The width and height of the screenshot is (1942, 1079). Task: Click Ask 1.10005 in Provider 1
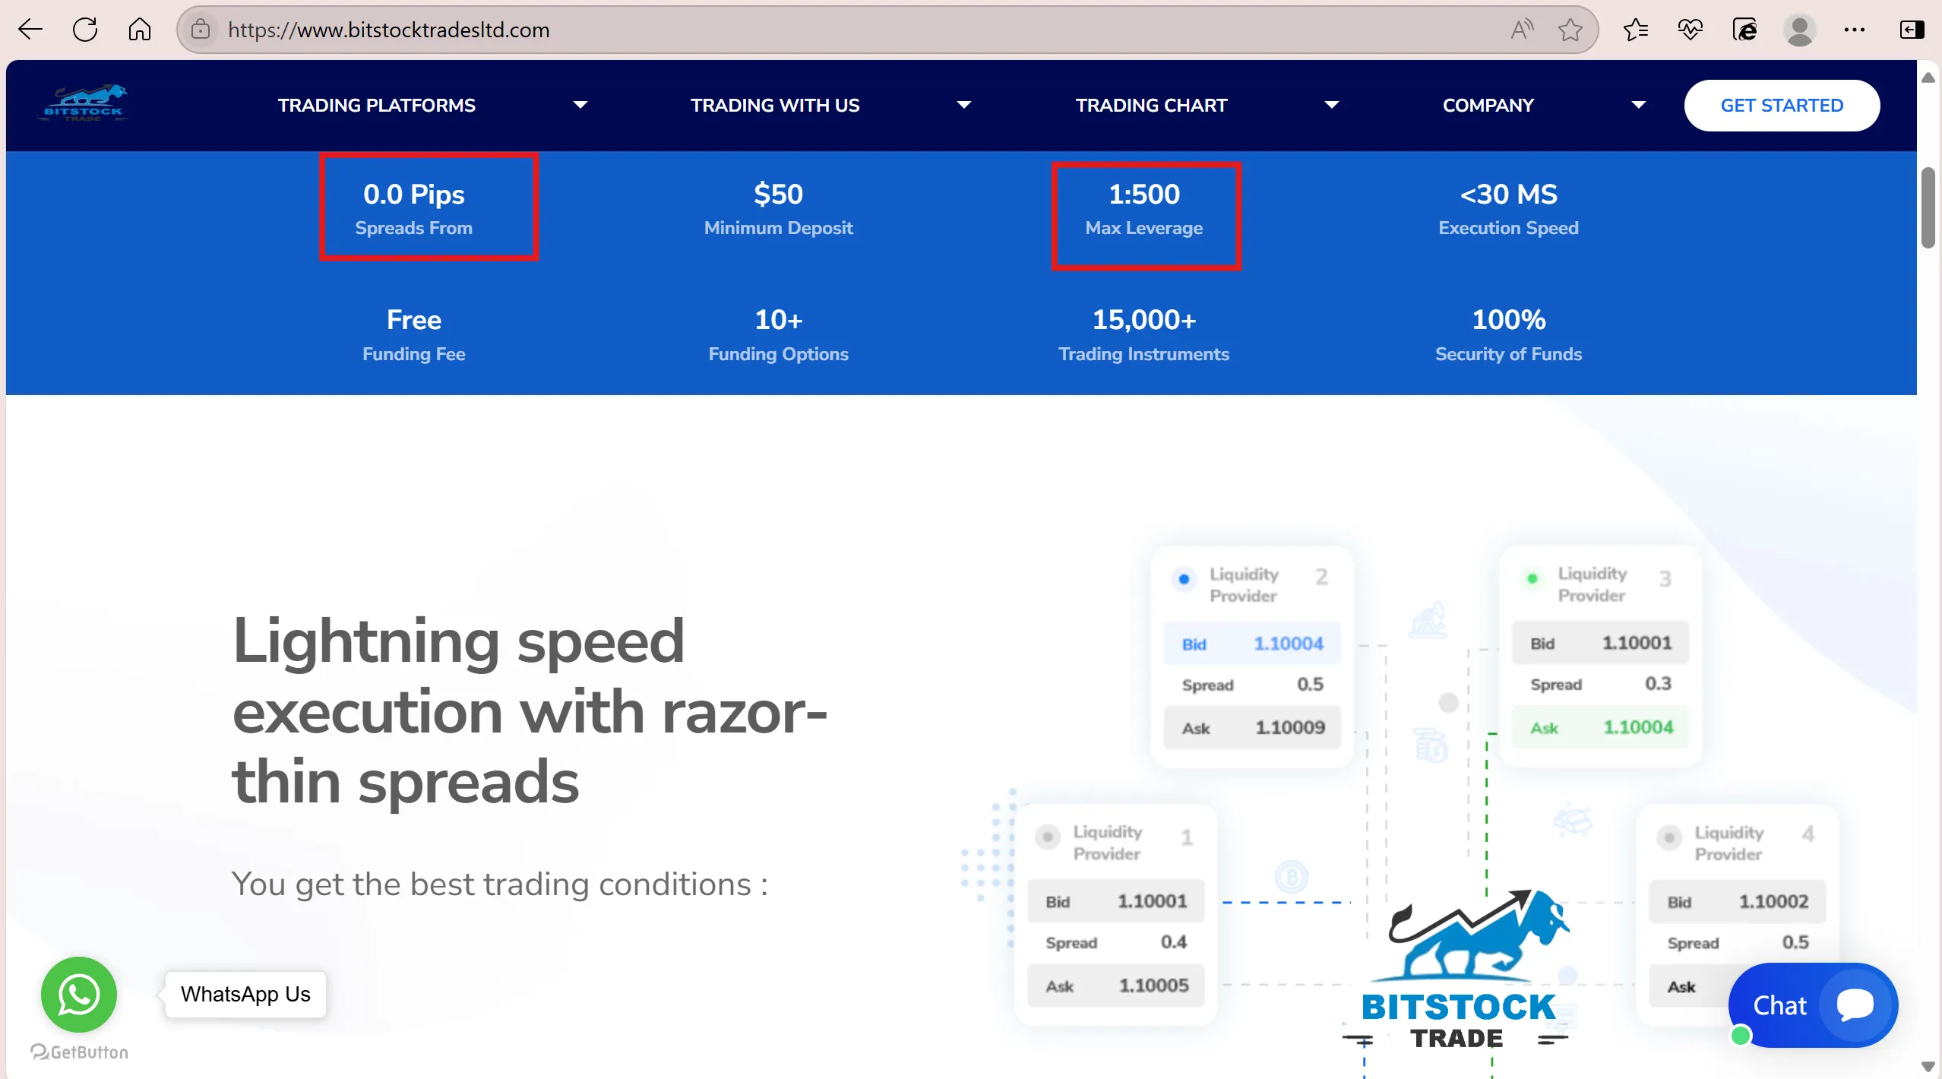[x=1115, y=986]
